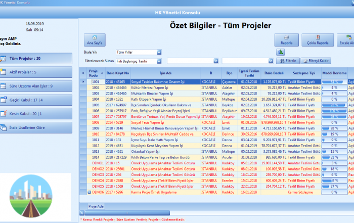Screen dimensions: 354x223
Task: Open Geçici Kabul section
Action: (35, 100)
